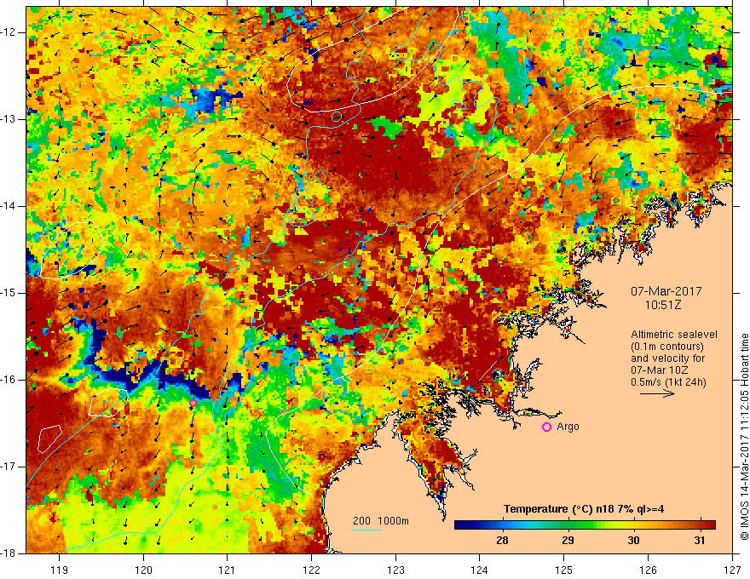750x579 pixels.
Task: Click the '07-Mar-2017' date text
Action: [x=666, y=291]
